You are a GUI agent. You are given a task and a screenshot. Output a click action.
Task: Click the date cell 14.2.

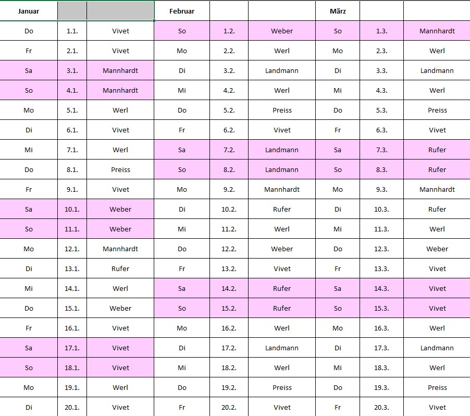click(229, 288)
